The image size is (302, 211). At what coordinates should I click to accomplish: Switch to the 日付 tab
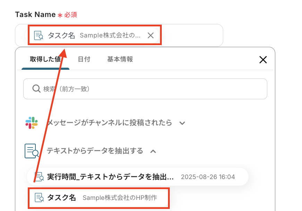tap(84, 59)
